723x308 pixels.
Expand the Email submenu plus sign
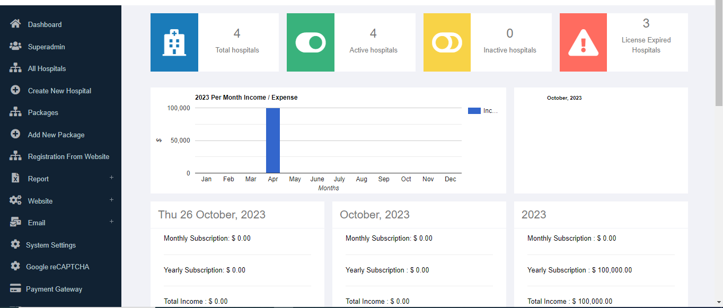coord(111,222)
